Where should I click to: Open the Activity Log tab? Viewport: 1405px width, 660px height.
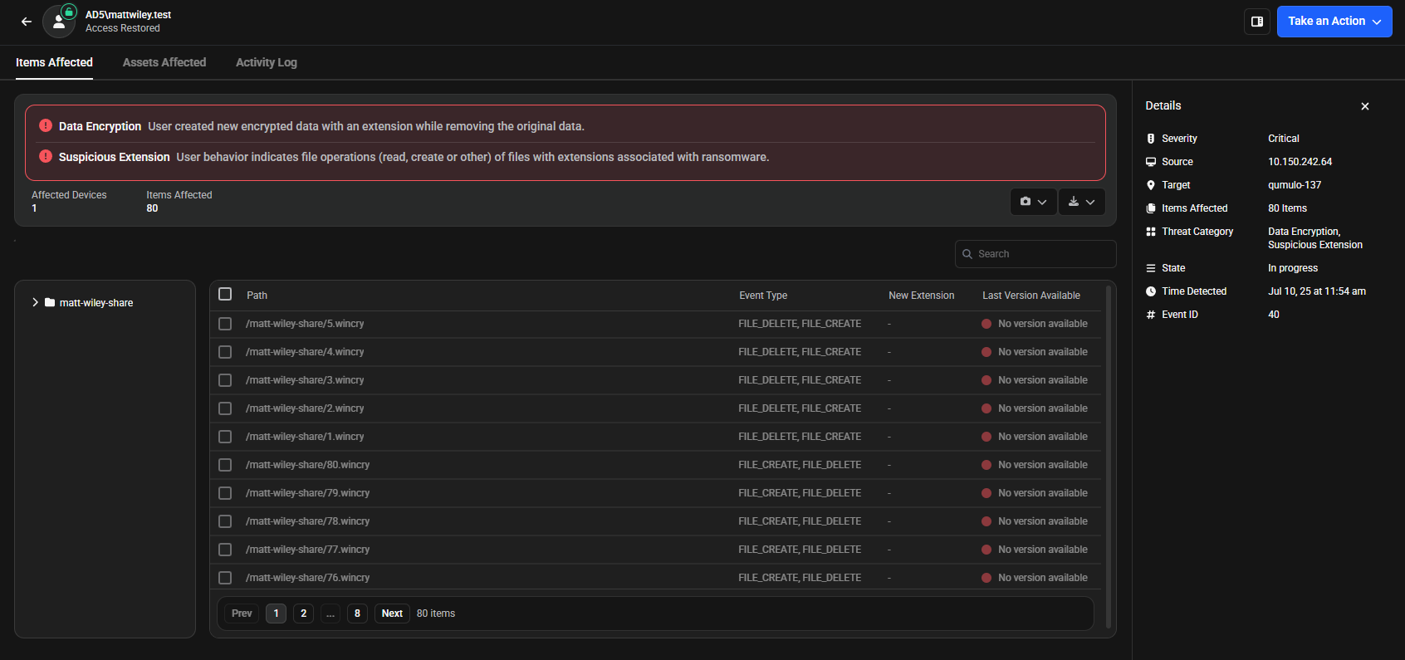[266, 62]
